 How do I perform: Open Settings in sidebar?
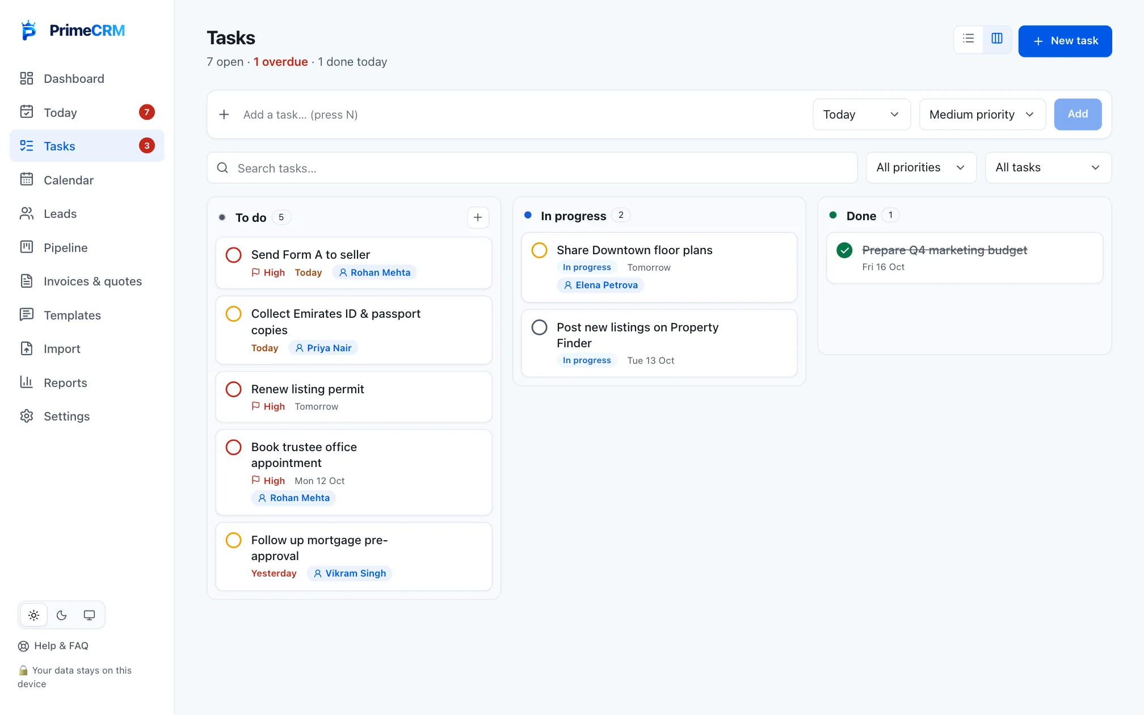point(87,416)
